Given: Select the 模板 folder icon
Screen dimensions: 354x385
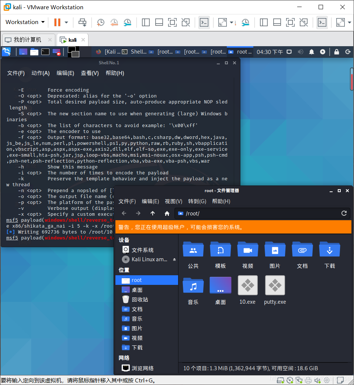Looking at the screenshot, I should pos(220,250).
